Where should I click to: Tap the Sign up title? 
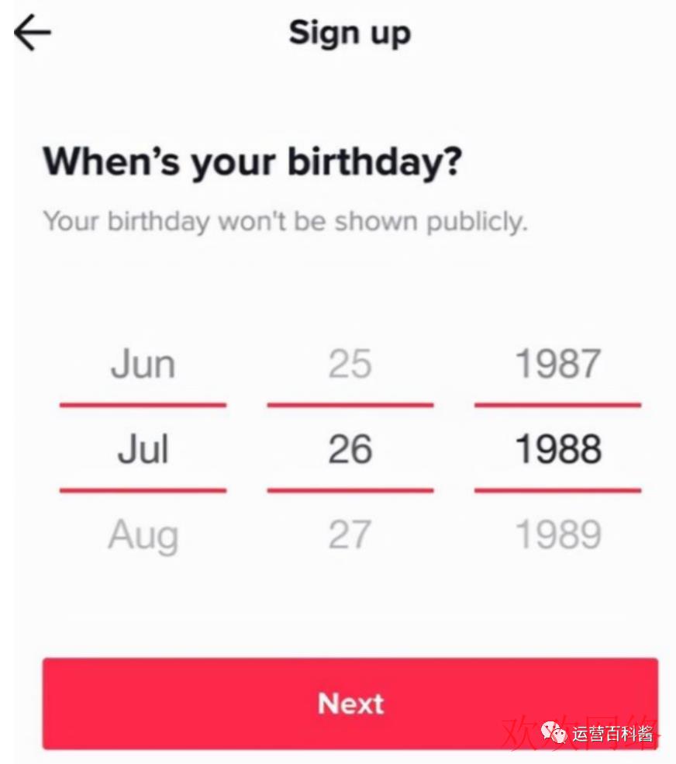[350, 33]
